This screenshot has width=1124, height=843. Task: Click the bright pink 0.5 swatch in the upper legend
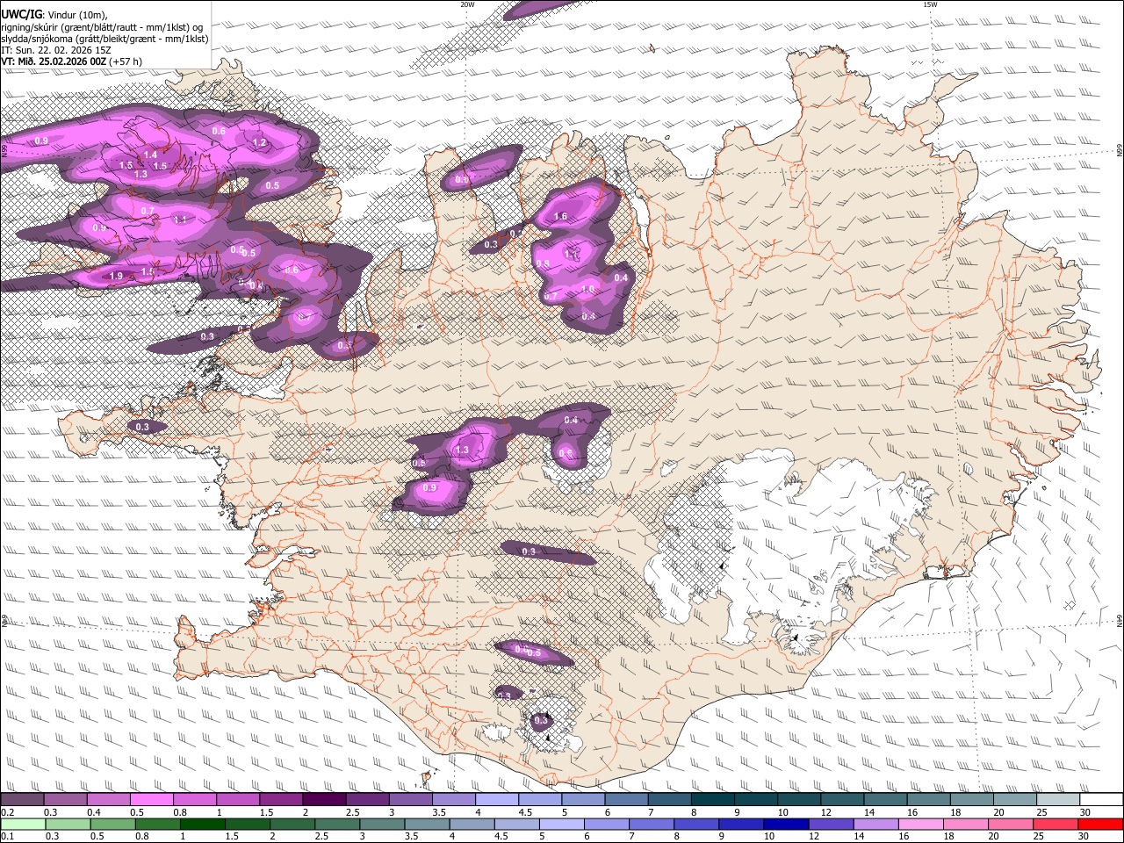click(x=152, y=800)
